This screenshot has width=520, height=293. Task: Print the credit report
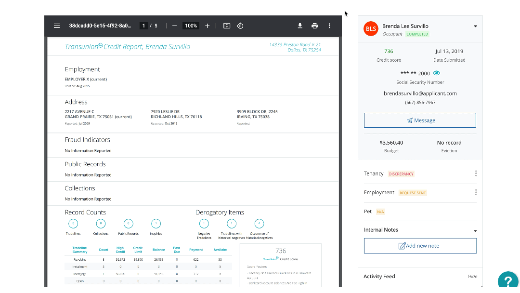point(314,26)
